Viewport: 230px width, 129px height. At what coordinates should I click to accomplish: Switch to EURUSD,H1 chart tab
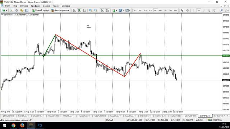pos(8,116)
